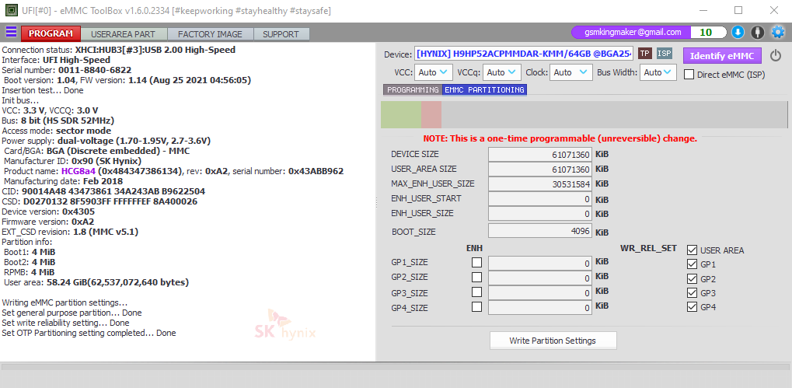Screen dimensions: 792x388
Task: Click the ISP pinout icon
Action: point(665,54)
